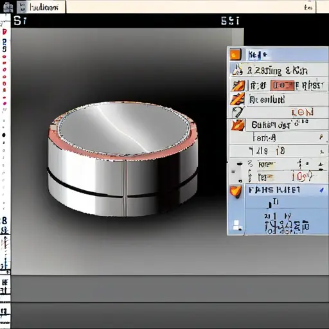Viewport: 329px width, 329px height.
Task: Toggle the small mark ending the eighth panel row
Action: 322,152
